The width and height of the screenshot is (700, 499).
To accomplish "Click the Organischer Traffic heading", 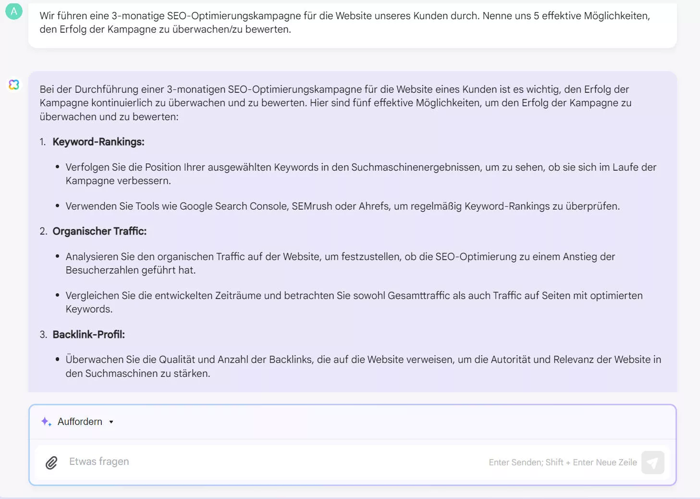I will tap(100, 231).
